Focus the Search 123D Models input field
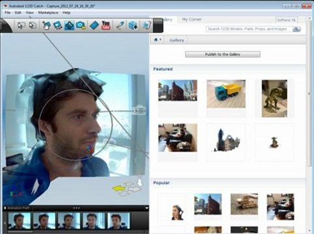Image resolution: width=314 pixels, height=234 pixels. pyautogui.click(x=249, y=29)
